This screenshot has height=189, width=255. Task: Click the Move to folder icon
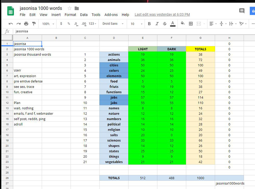76,8
